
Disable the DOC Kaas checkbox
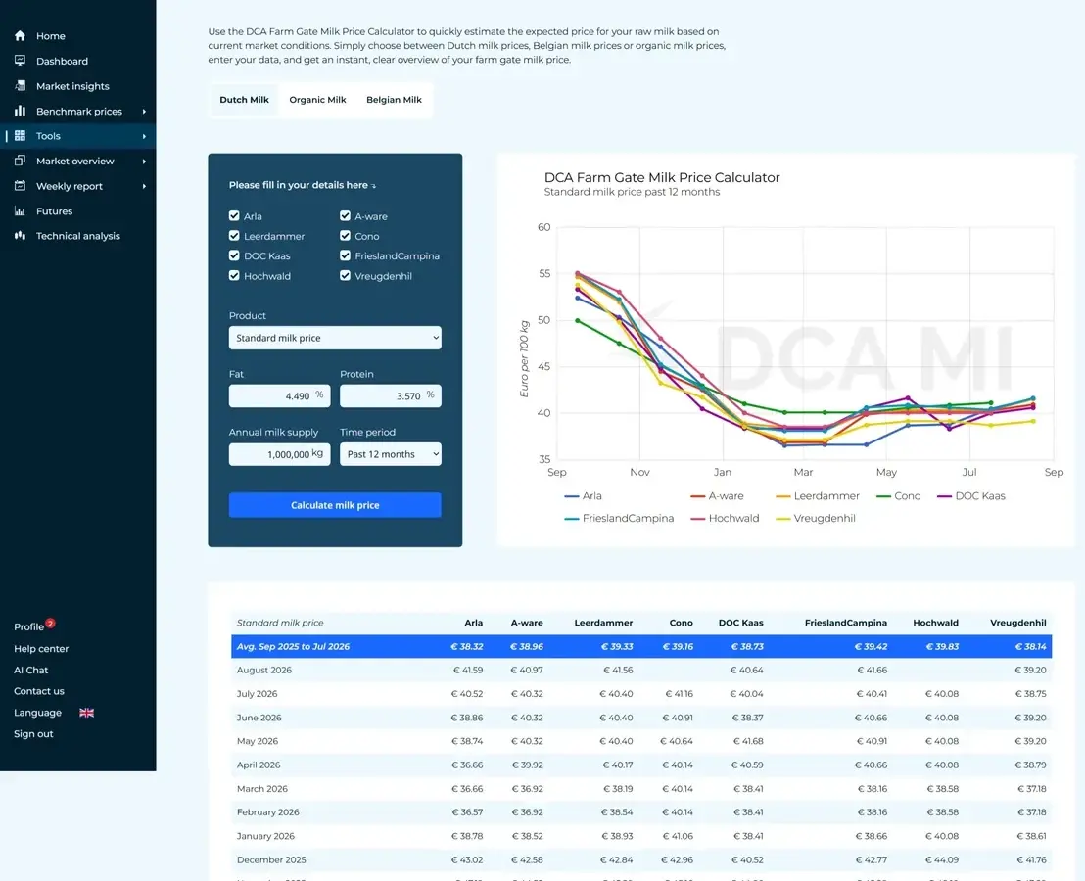click(234, 255)
